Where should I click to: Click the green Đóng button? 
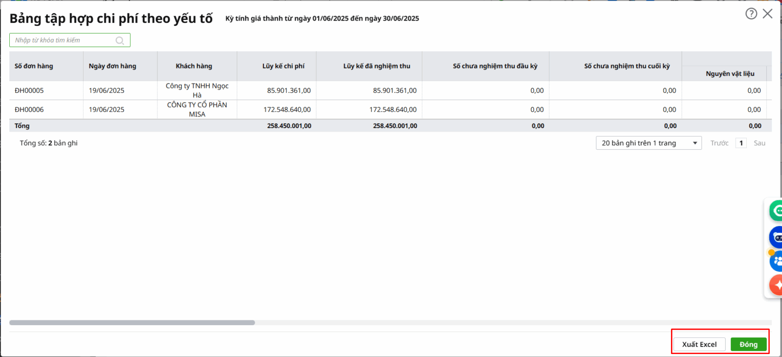click(748, 344)
